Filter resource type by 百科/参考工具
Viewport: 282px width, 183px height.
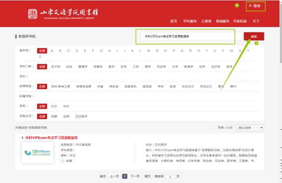click(61, 86)
